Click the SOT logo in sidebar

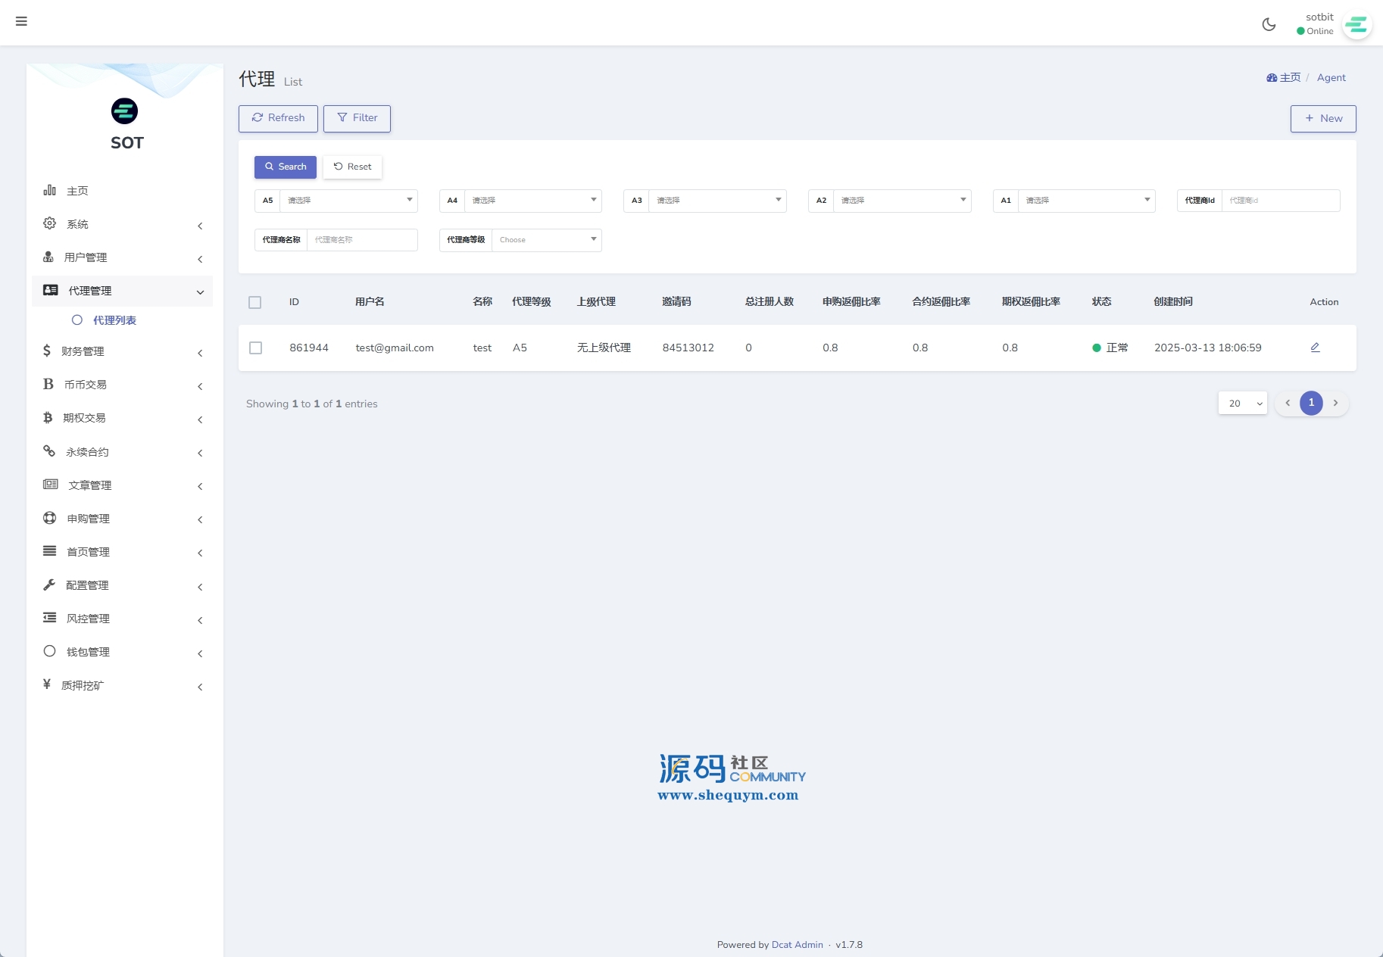coord(125,111)
